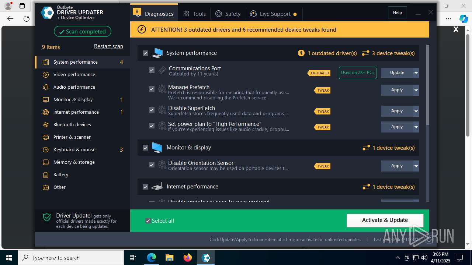472x265 pixels.
Task: Toggle the High Performance power plan checkbox
Action: 152,126
